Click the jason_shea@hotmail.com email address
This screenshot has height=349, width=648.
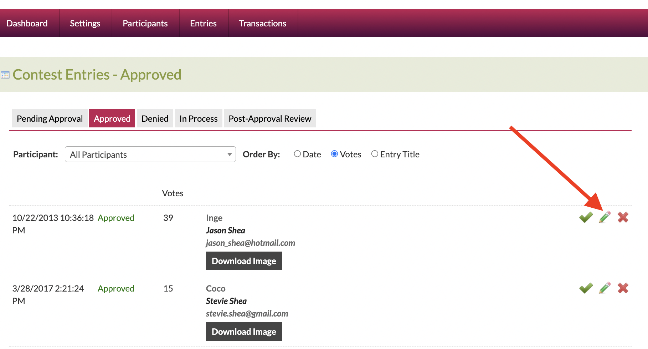point(250,243)
